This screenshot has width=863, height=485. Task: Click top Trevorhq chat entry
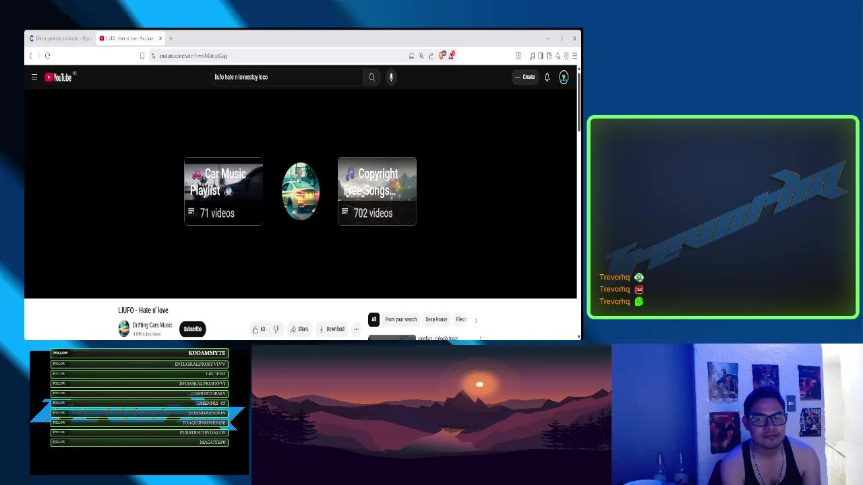pos(622,278)
